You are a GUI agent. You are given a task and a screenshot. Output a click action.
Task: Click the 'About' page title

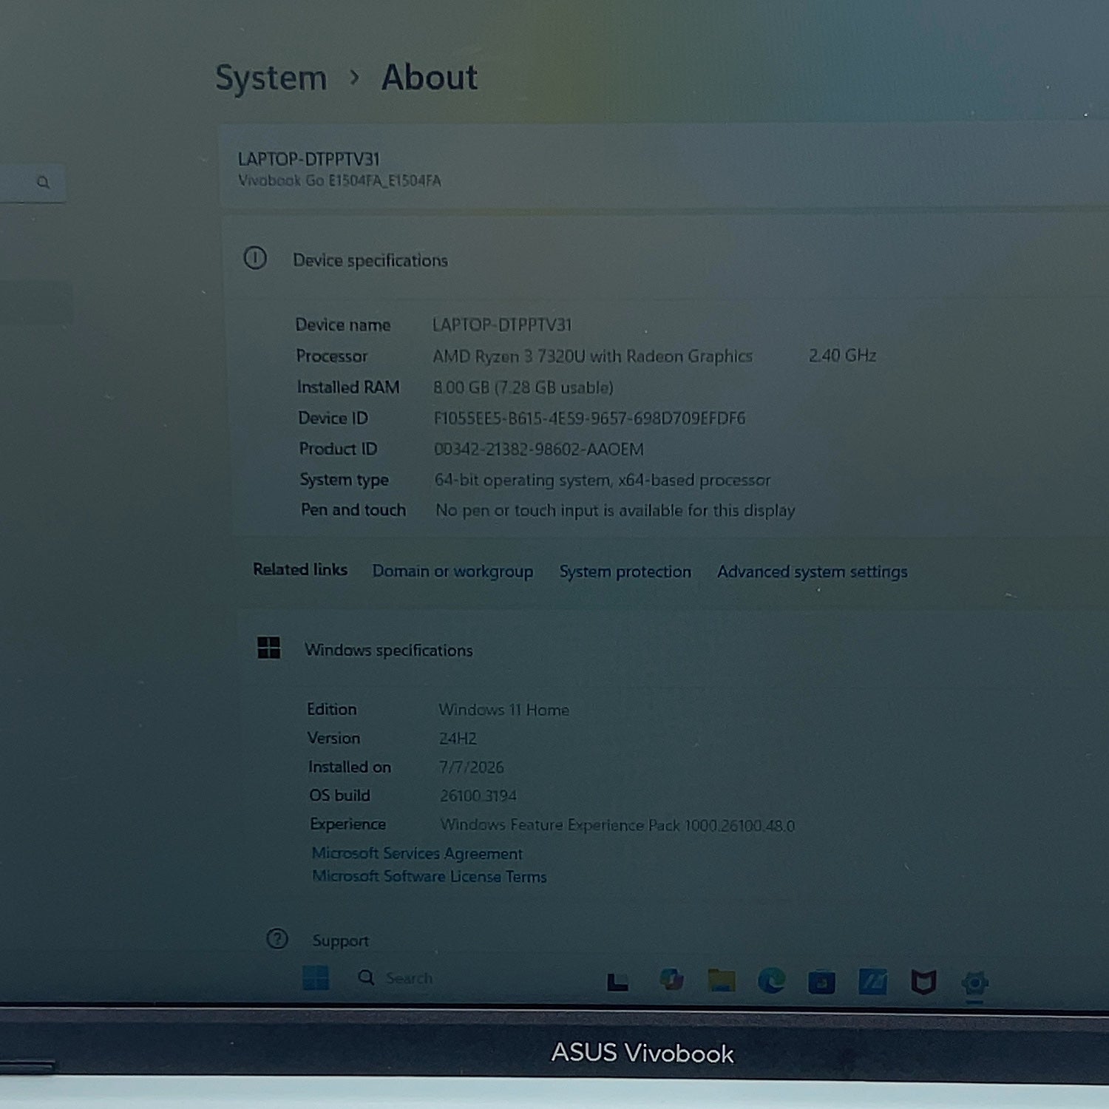430,78
